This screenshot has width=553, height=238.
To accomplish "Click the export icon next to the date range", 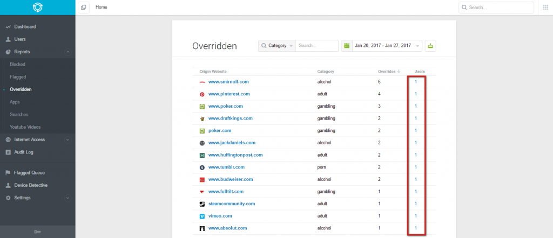I will 430,46.
